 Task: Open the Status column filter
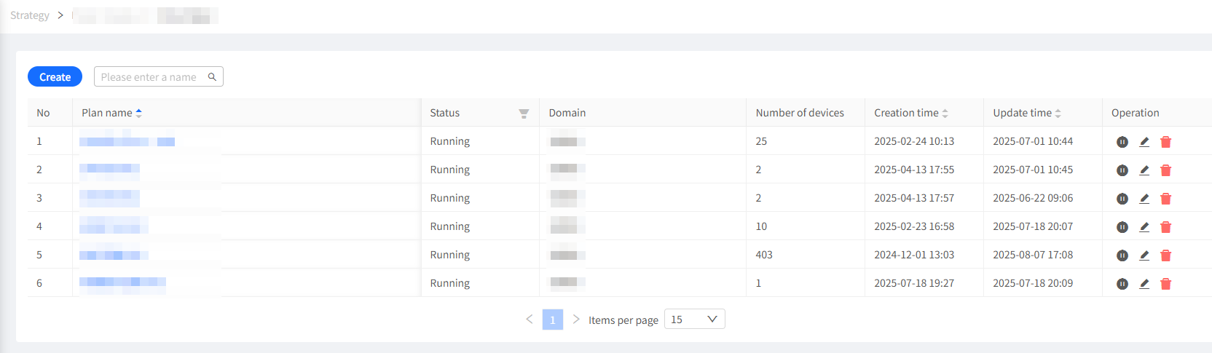point(524,114)
